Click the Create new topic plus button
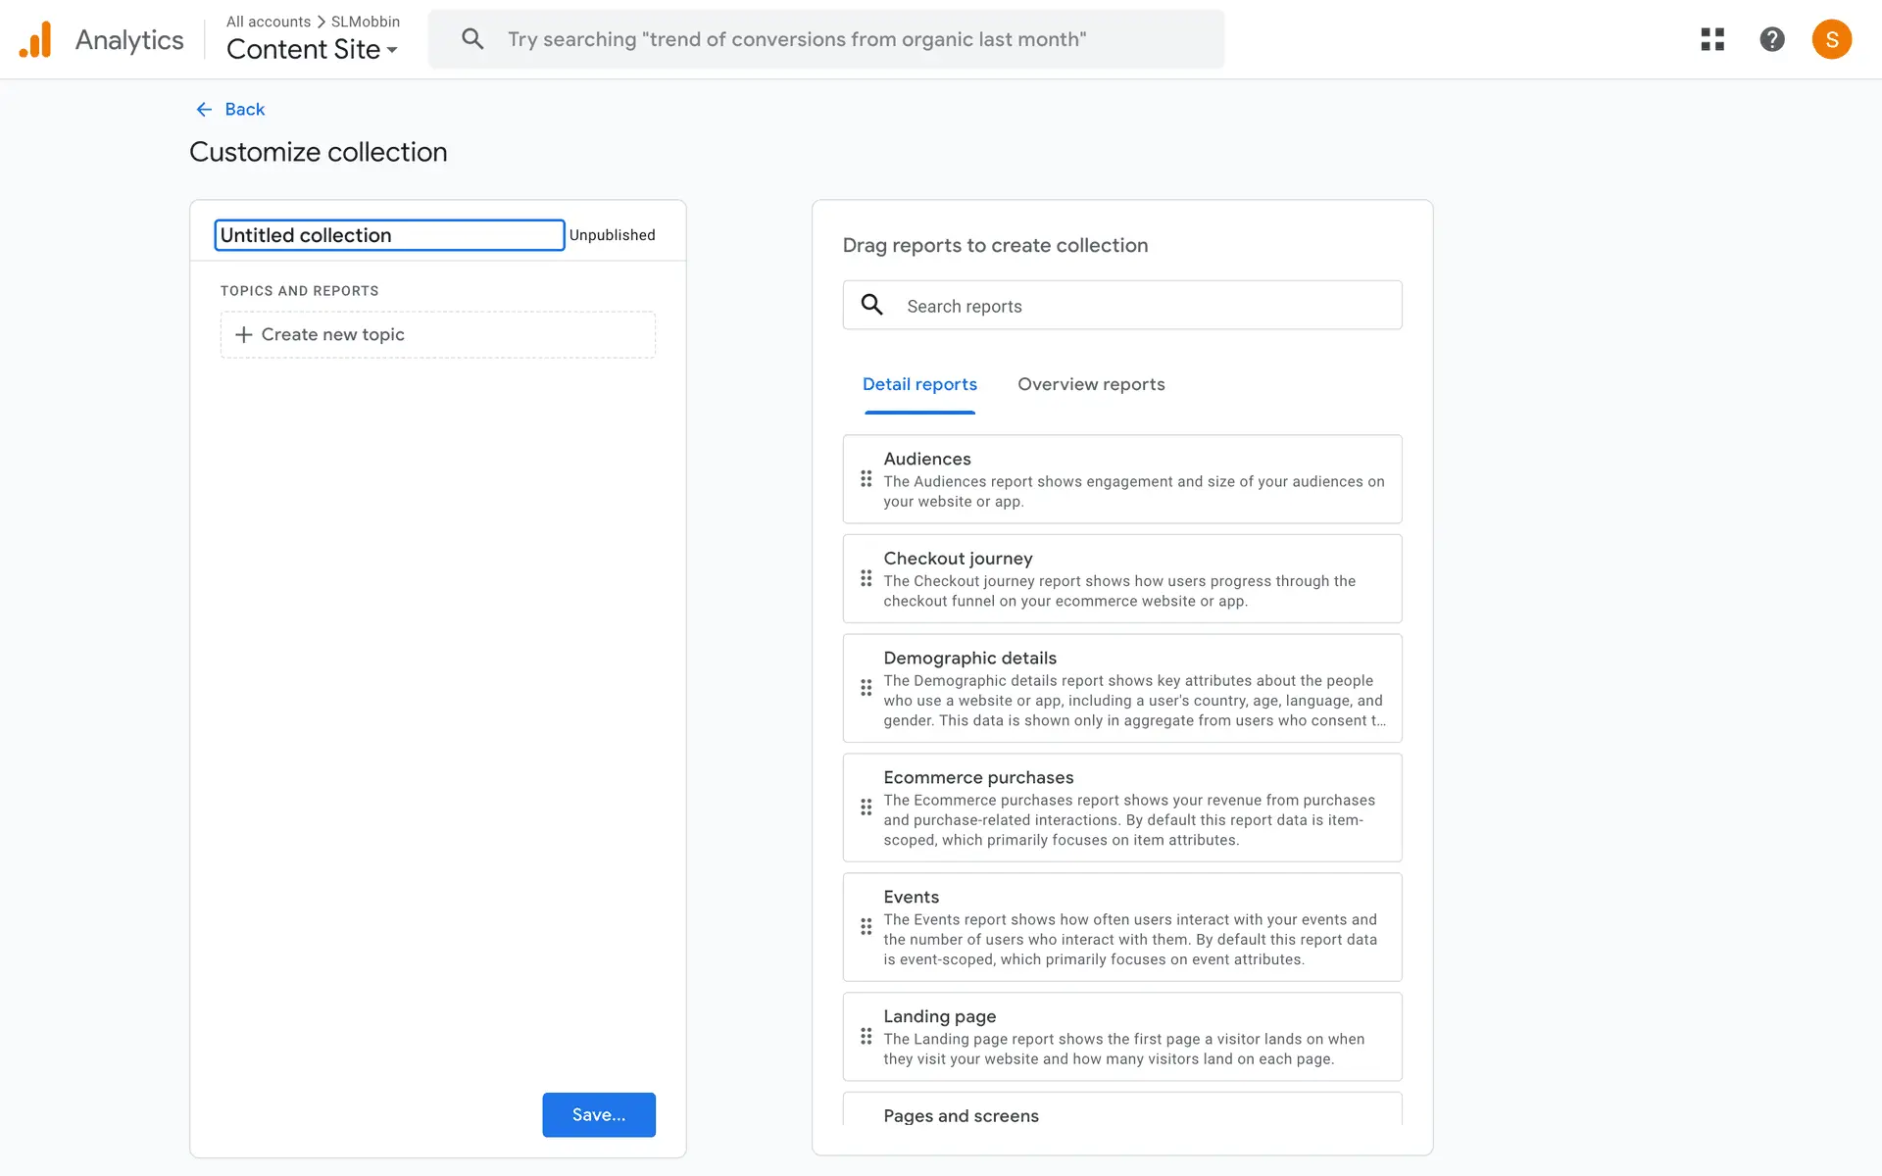The image size is (1882, 1176). (x=244, y=335)
